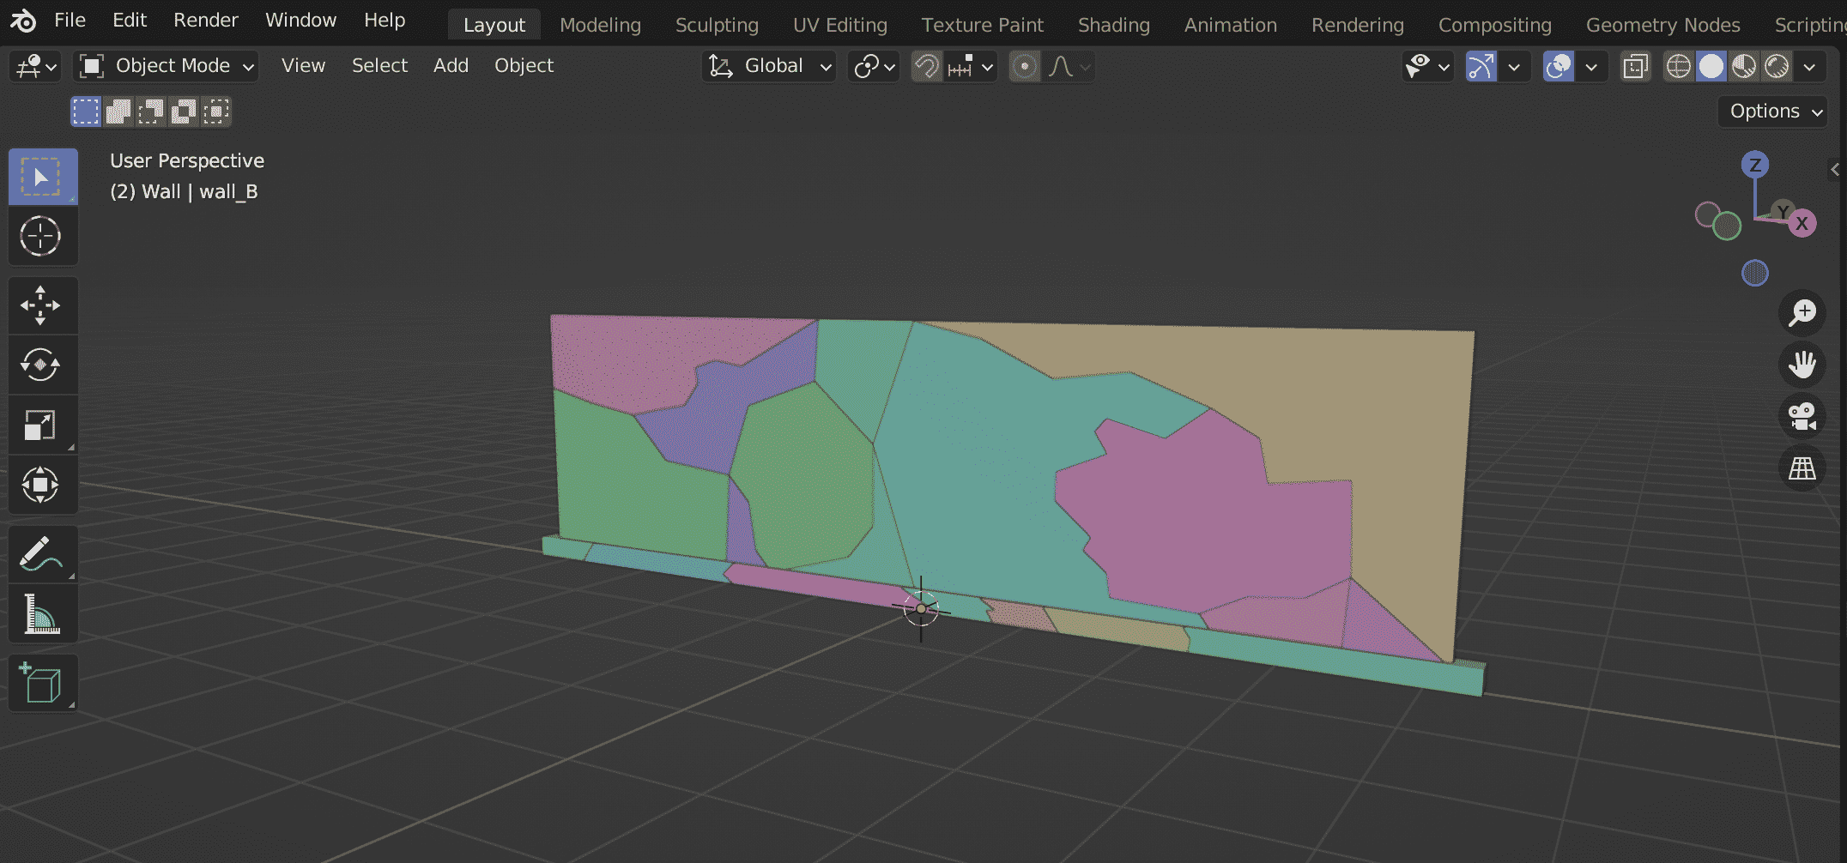Open the Transform Orientation Global dropdown
Screen dimensions: 1847x863
coord(768,65)
